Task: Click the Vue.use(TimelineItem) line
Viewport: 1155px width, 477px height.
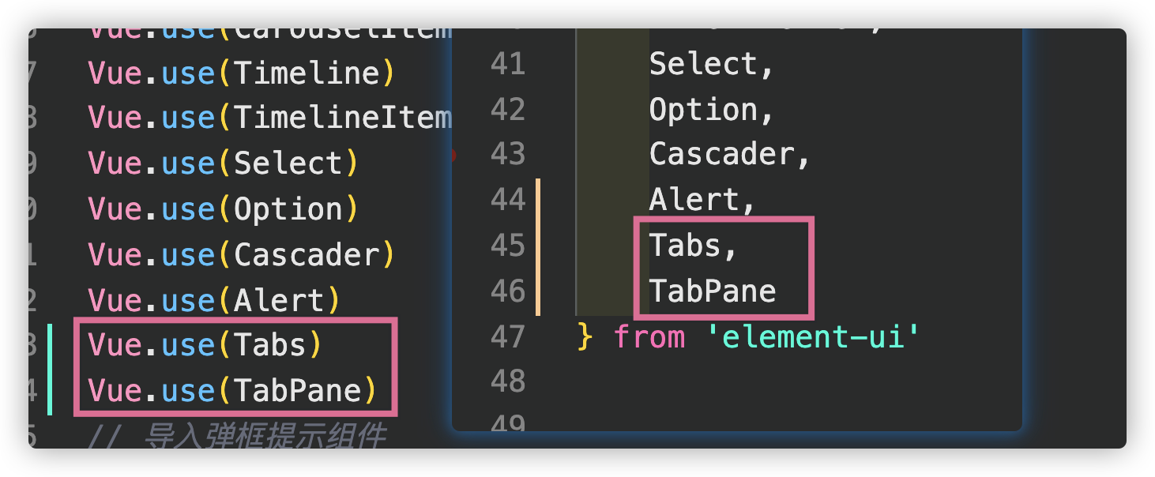Action: (270, 118)
